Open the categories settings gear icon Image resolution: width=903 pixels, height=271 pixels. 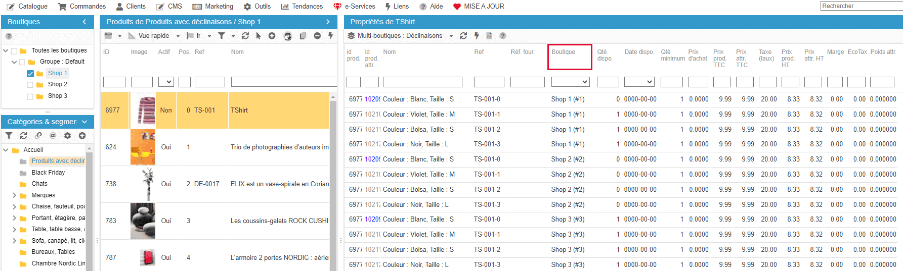67,136
